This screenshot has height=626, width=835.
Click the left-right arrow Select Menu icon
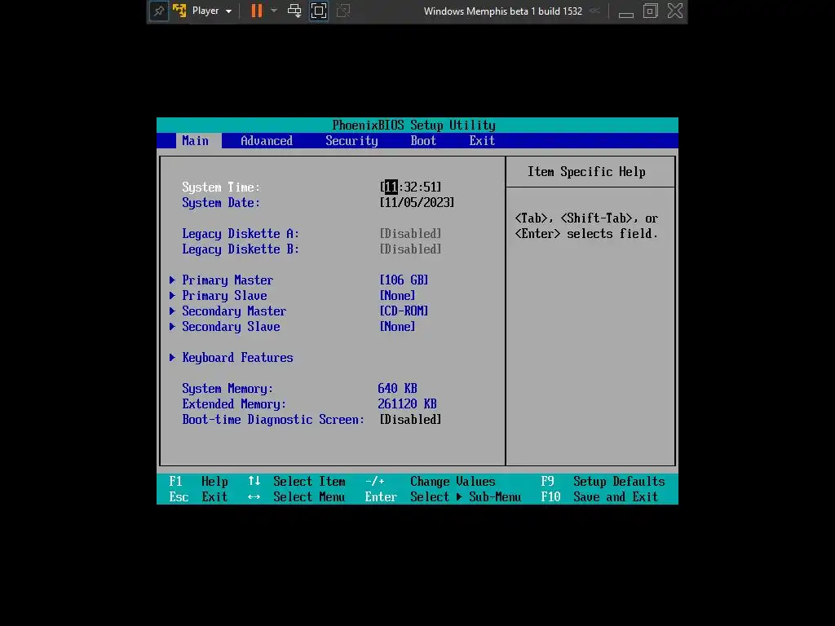(x=254, y=497)
